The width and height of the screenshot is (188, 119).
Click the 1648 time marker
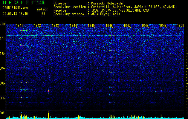click(145, 26)
